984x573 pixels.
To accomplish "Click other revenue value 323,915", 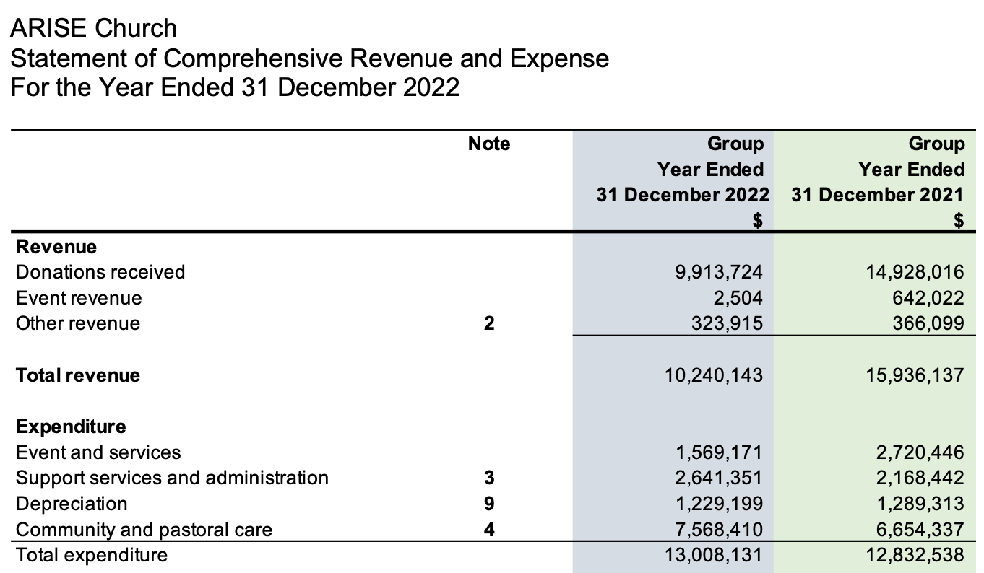I will point(728,323).
